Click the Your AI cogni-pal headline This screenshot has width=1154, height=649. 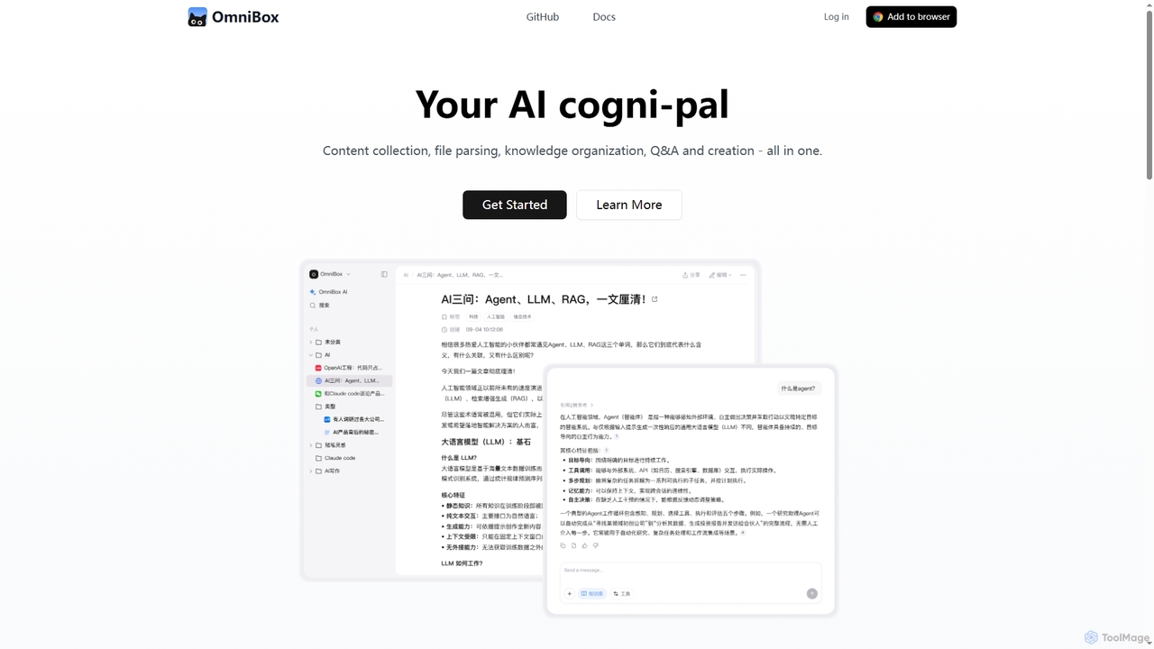[x=572, y=105]
